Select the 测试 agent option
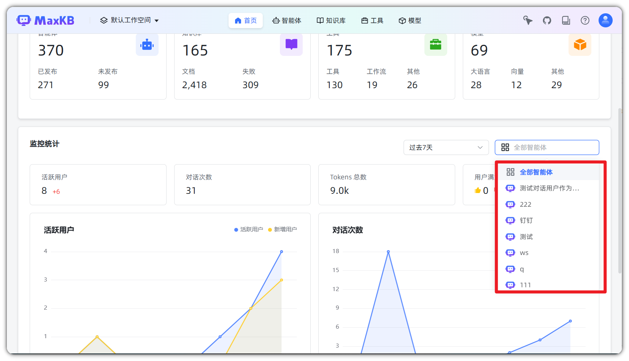 click(x=548, y=237)
